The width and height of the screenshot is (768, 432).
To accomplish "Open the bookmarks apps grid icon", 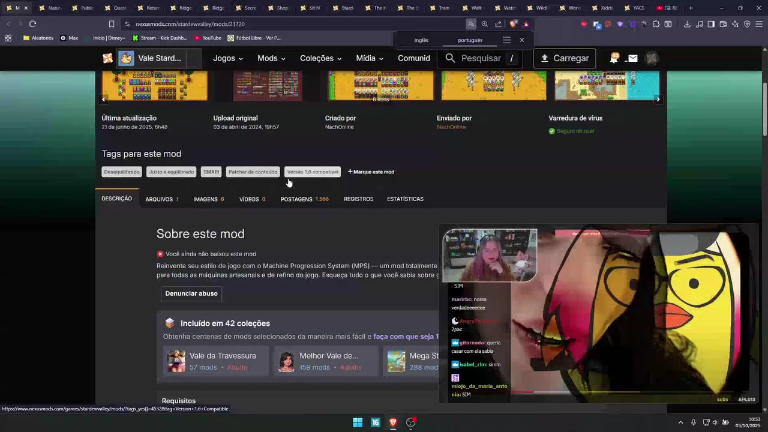I will 8,38.
